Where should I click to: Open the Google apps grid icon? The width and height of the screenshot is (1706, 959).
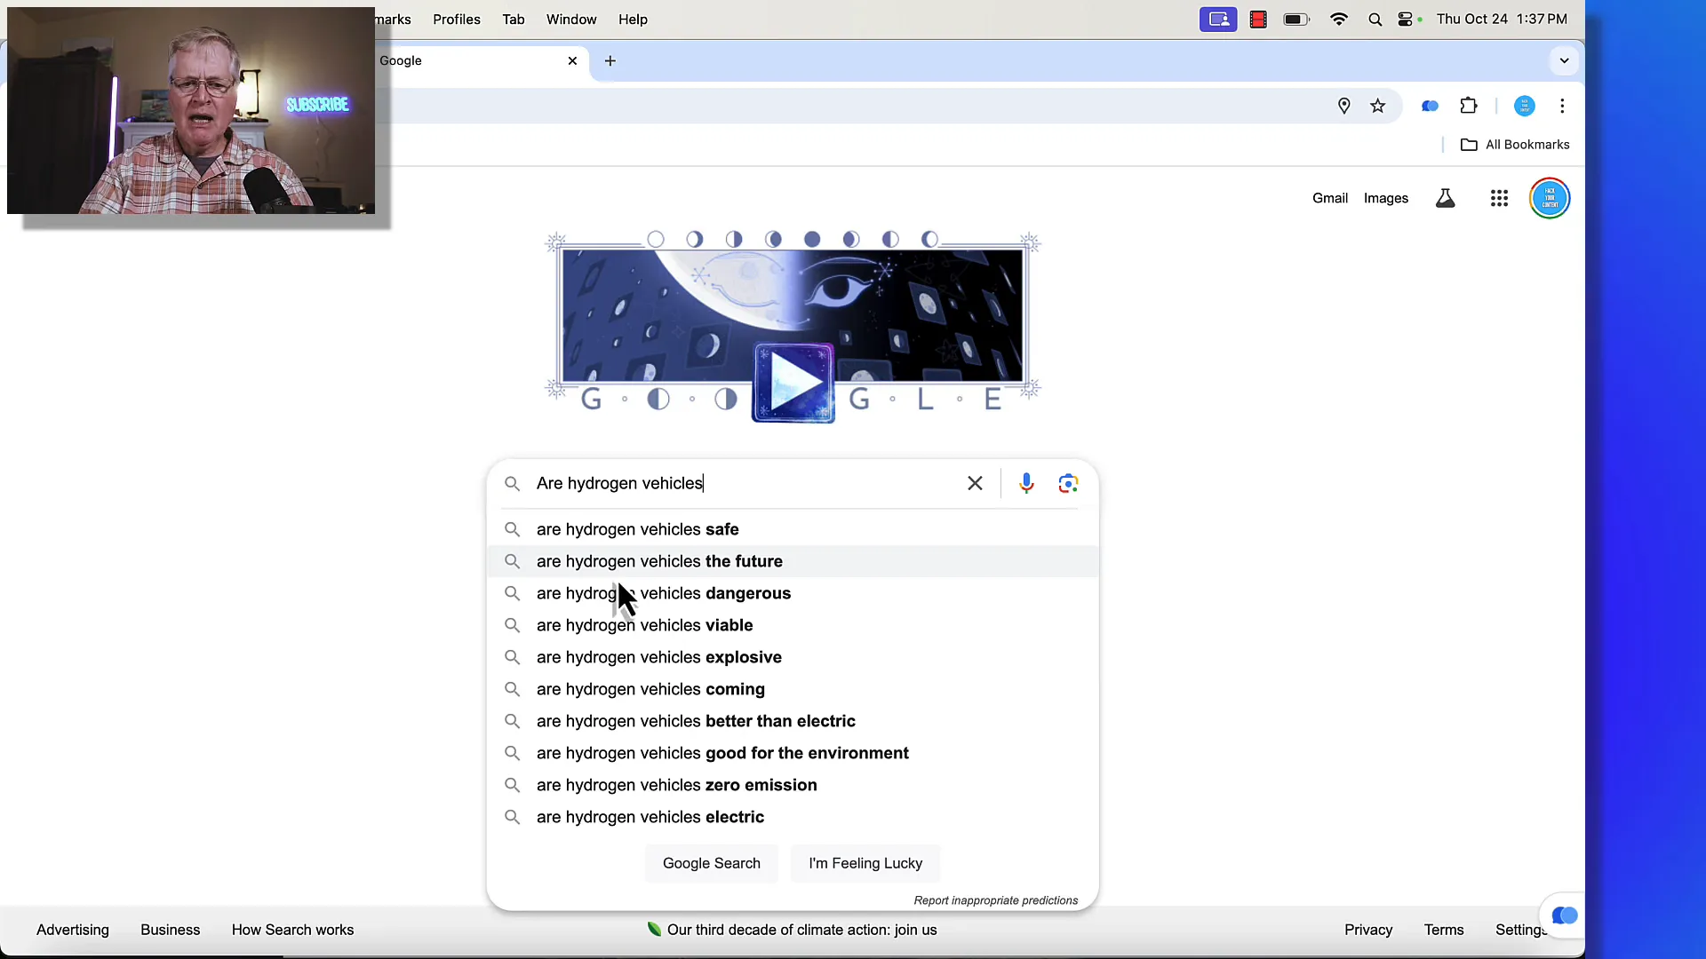pos(1500,197)
